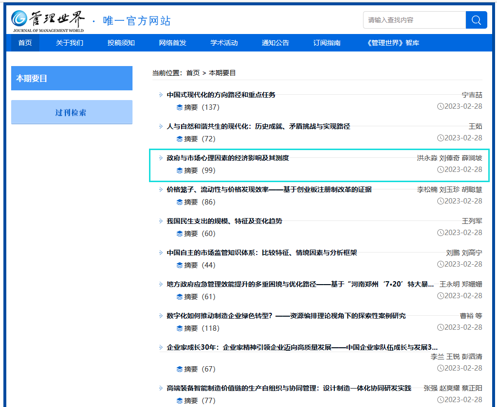Expand arrow before 价格笼子 article
Image resolution: width=497 pixels, height=407 pixels.
tap(161, 189)
